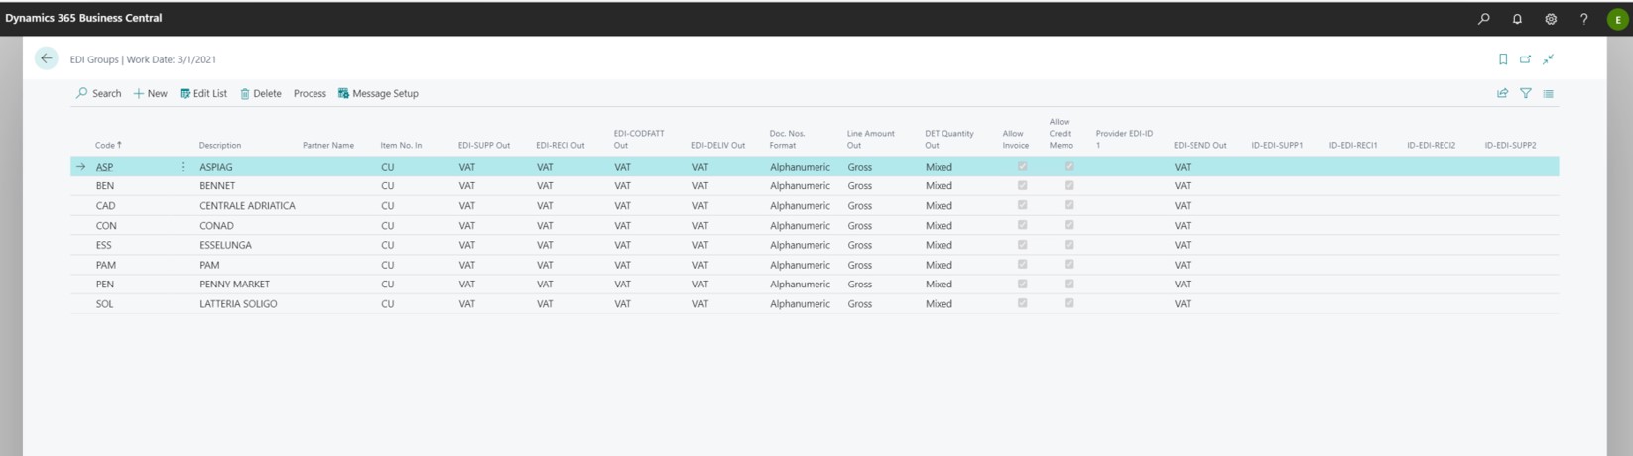Toggle the filter pane funnel icon
1633x456 pixels.
(x=1525, y=93)
